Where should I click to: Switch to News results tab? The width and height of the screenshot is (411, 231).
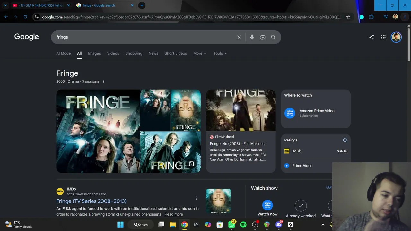pyautogui.click(x=153, y=53)
